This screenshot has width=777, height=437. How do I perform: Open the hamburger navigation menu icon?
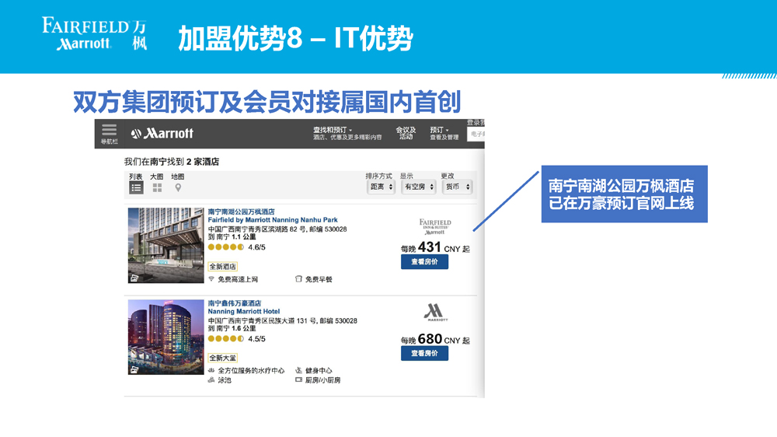point(109,130)
